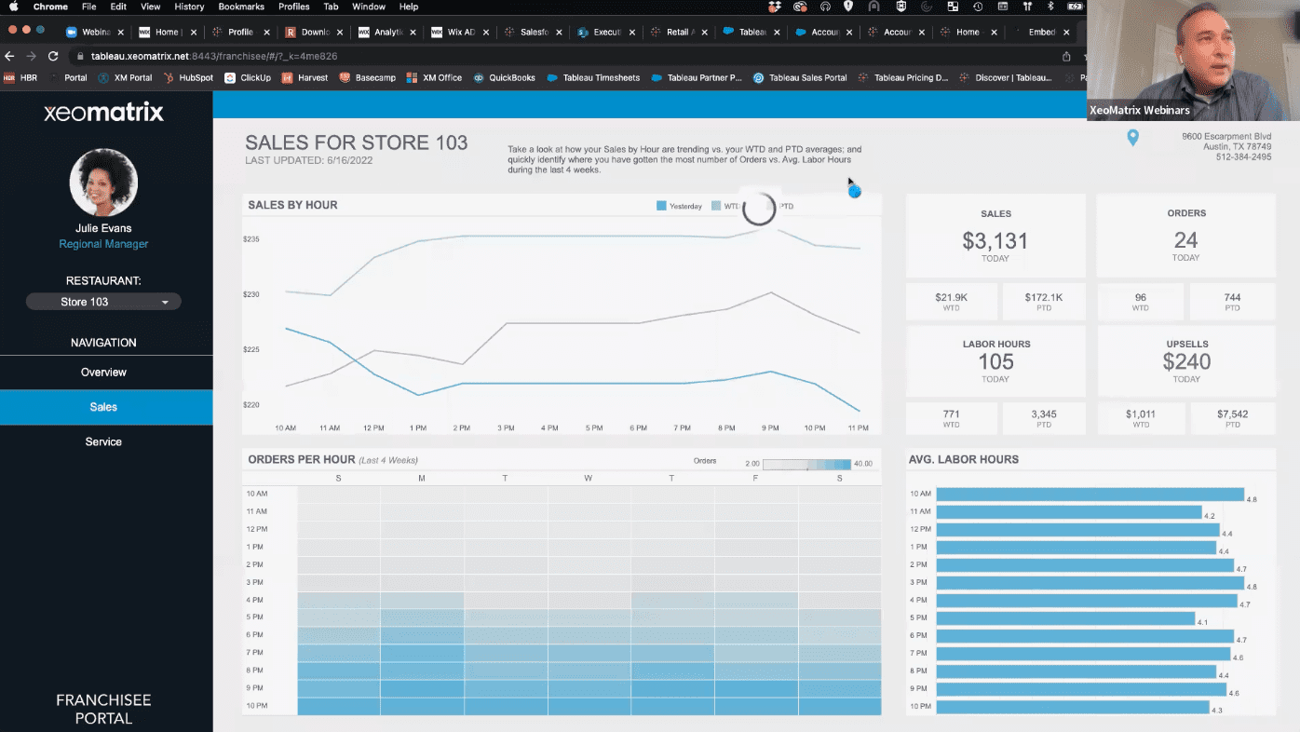Click the XeoMatrix logo in the sidebar
Screen dimensions: 1300x732
tap(103, 111)
